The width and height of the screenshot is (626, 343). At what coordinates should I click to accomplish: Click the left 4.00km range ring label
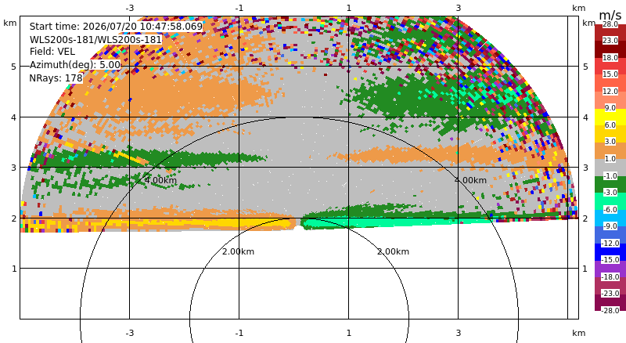[160, 180]
